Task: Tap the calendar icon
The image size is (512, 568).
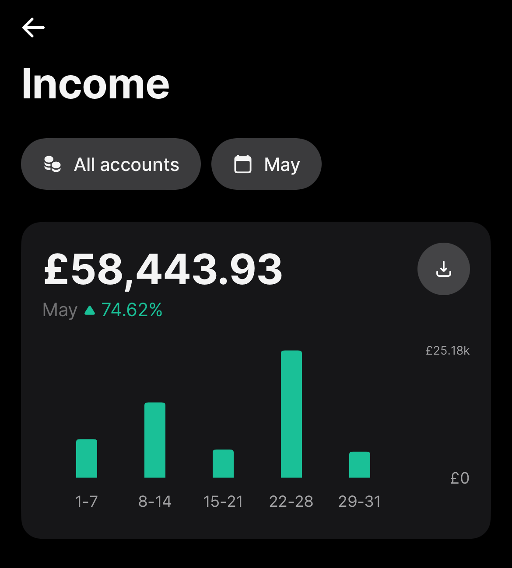Action: point(243,164)
